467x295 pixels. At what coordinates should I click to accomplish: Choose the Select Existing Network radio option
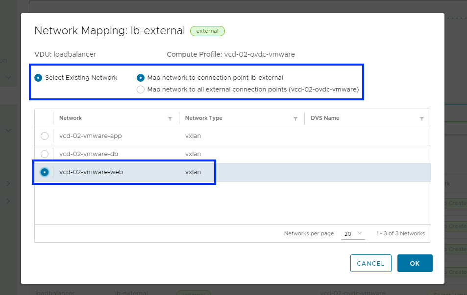pyautogui.click(x=38, y=78)
